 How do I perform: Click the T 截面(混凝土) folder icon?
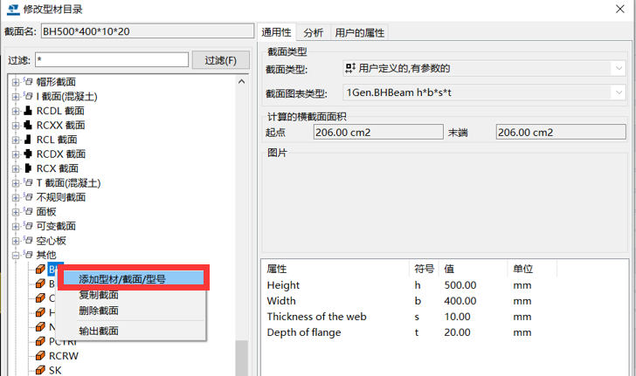(28, 182)
